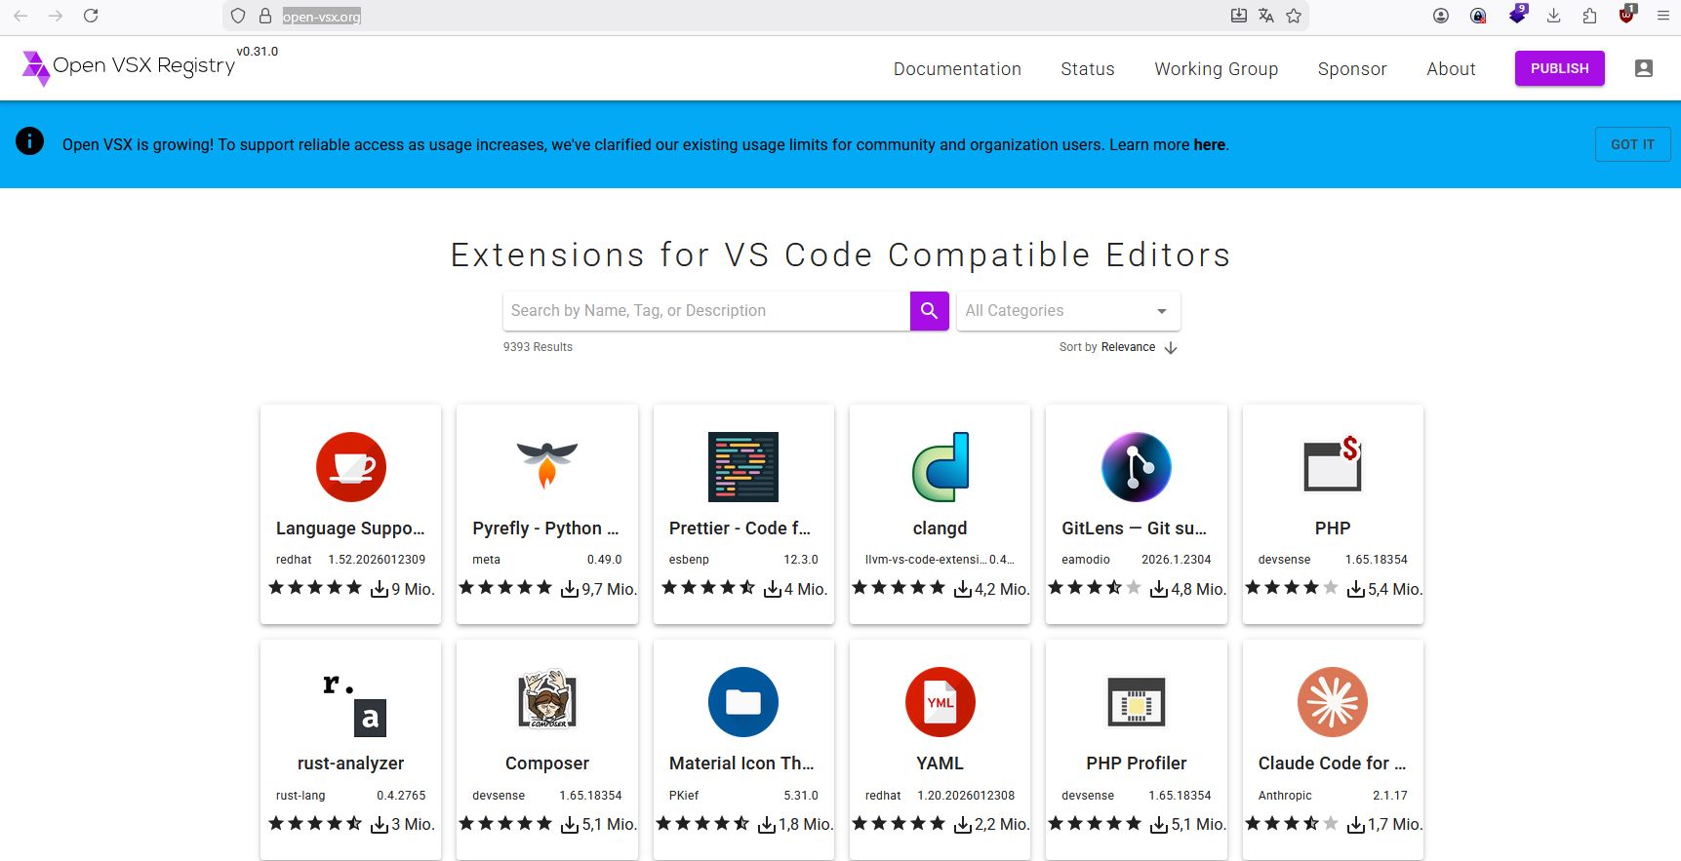Focus the extension search input field
Screen dimensions: 1681x861
coord(706,311)
